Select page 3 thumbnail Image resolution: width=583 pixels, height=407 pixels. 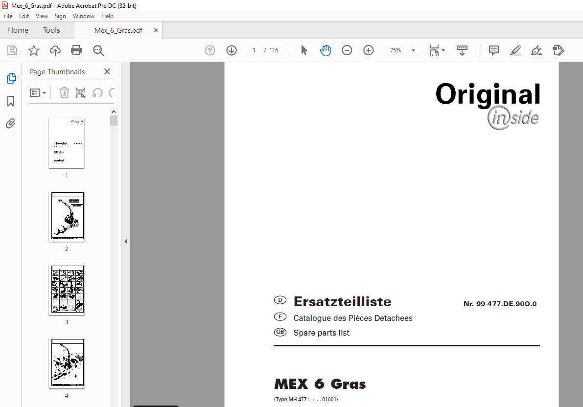pos(67,290)
